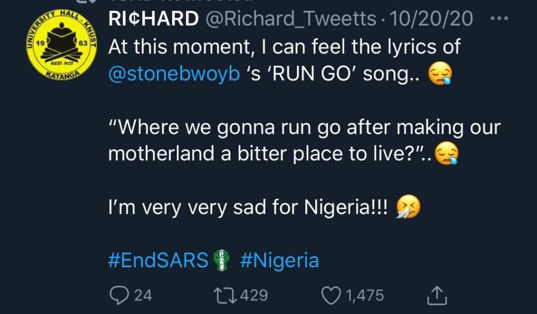Open the @stonebwoyb mention link
The width and height of the screenshot is (537, 314).
tap(174, 73)
